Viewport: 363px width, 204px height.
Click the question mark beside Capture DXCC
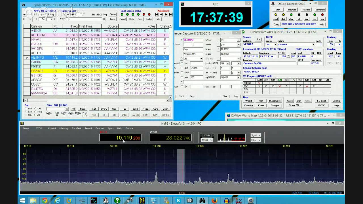(218, 40)
